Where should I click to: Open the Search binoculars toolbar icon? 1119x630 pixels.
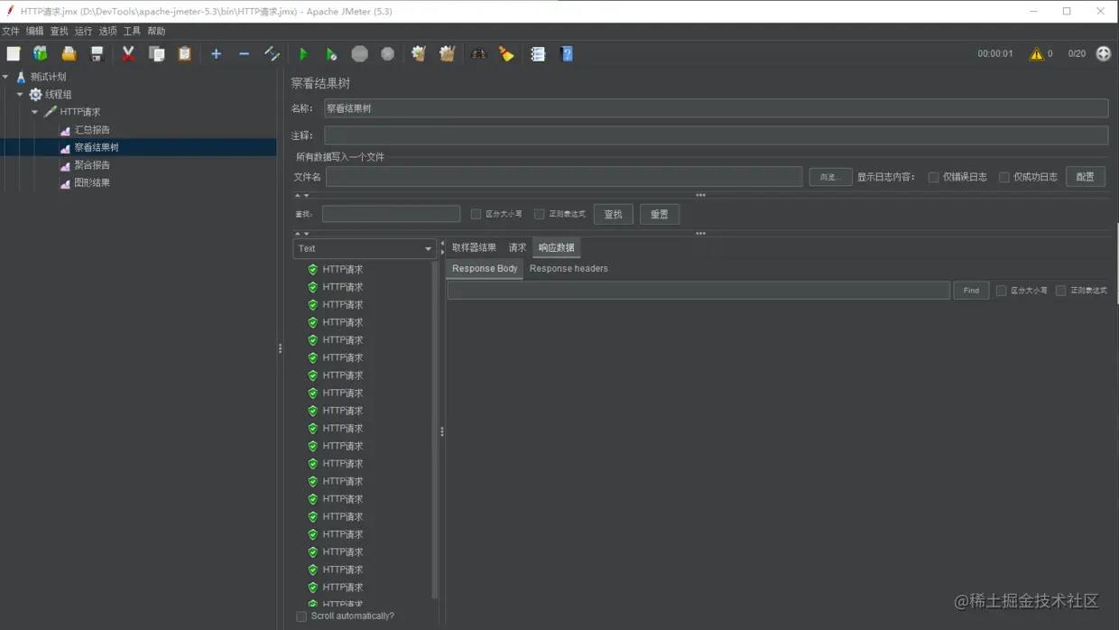click(x=478, y=54)
